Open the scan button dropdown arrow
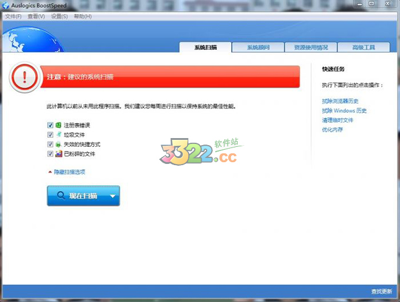The image size is (400, 302). click(113, 196)
